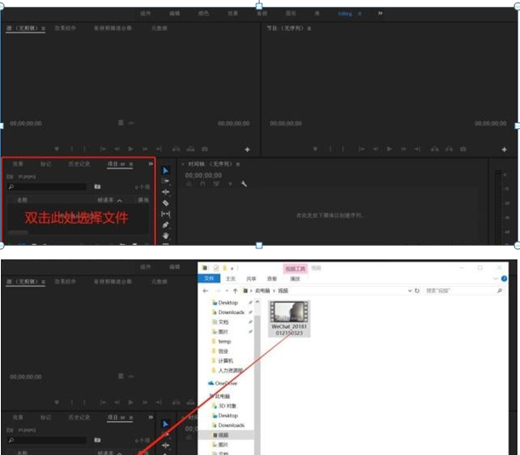520x455 pixels.
Task: Select the WeChat_20181012150323 video thumbnail
Action: tap(289, 318)
